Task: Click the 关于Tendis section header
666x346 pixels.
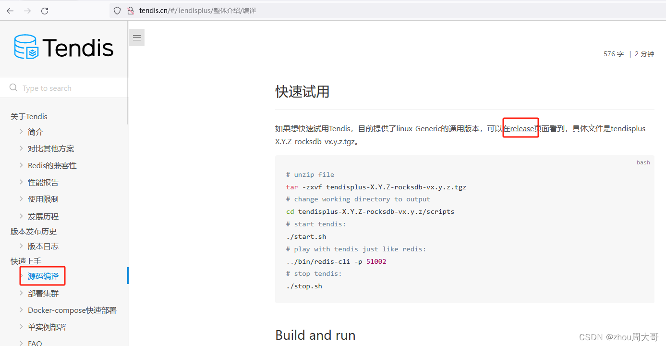Action: 28,116
